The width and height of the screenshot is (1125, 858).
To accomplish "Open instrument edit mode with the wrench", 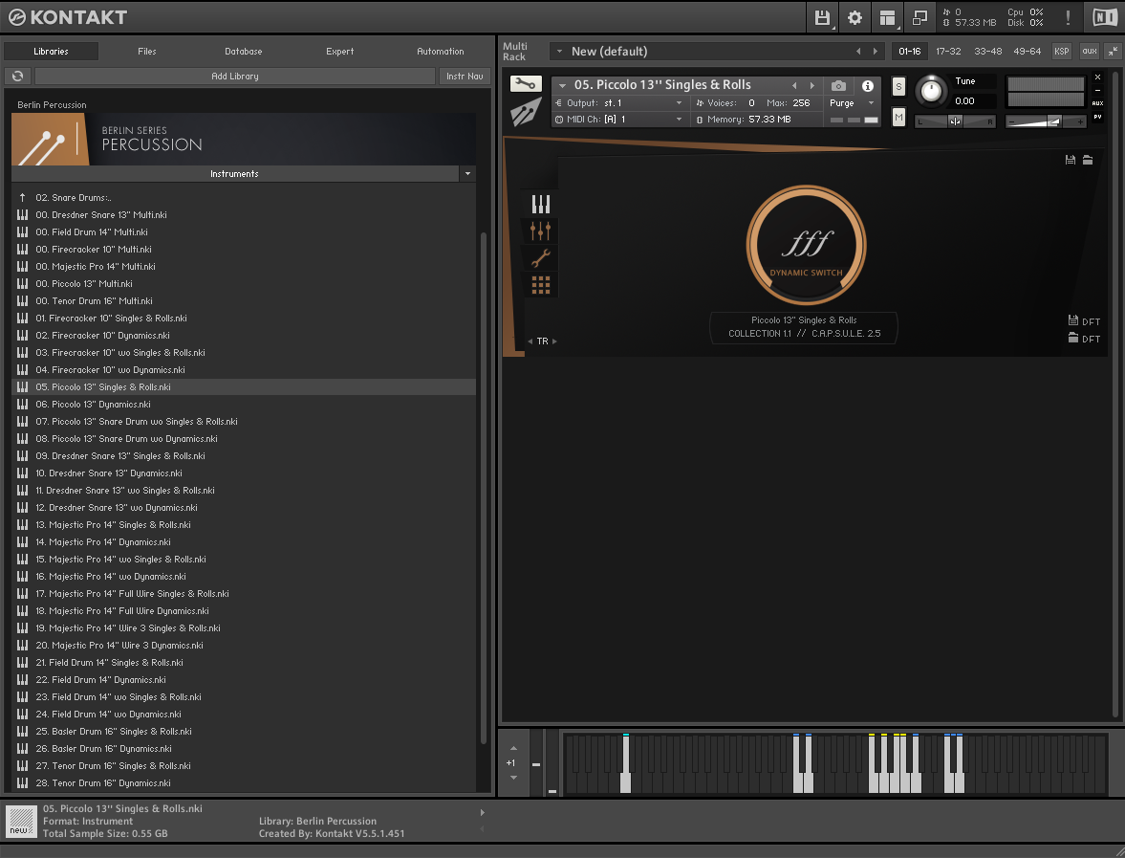I will pyautogui.click(x=526, y=84).
